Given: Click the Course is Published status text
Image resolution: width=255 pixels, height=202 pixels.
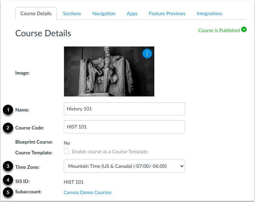Looking at the screenshot, I should coord(219,30).
